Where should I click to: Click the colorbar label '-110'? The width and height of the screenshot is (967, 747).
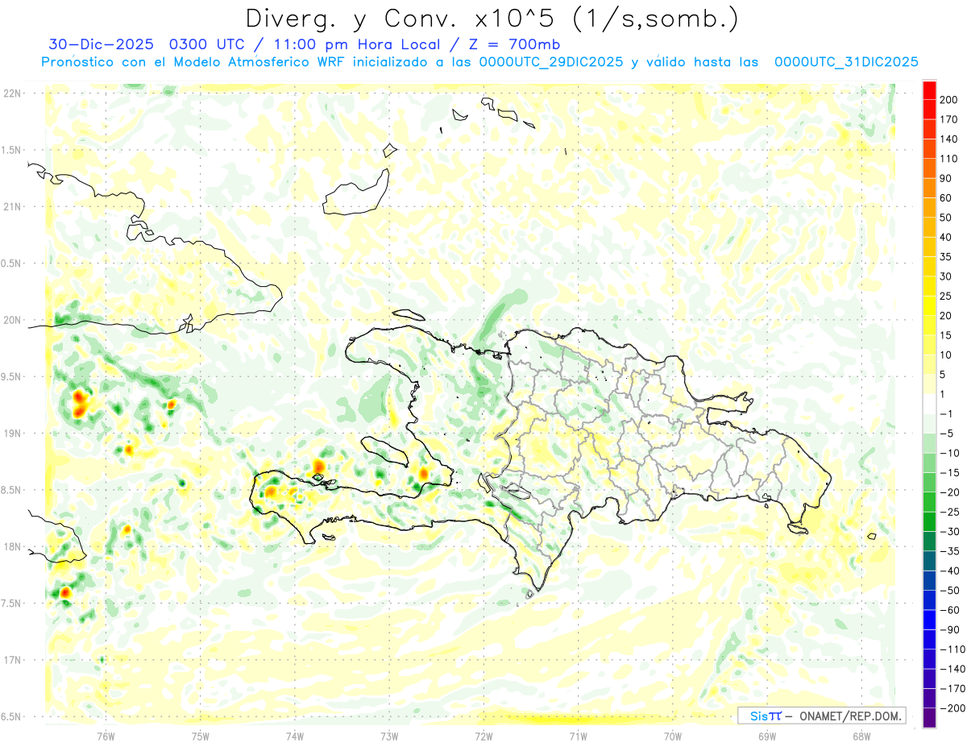click(x=953, y=649)
